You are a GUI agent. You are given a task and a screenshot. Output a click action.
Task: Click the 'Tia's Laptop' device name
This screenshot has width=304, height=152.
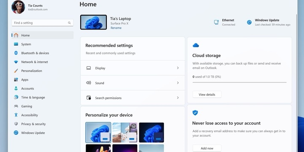point(121,19)
